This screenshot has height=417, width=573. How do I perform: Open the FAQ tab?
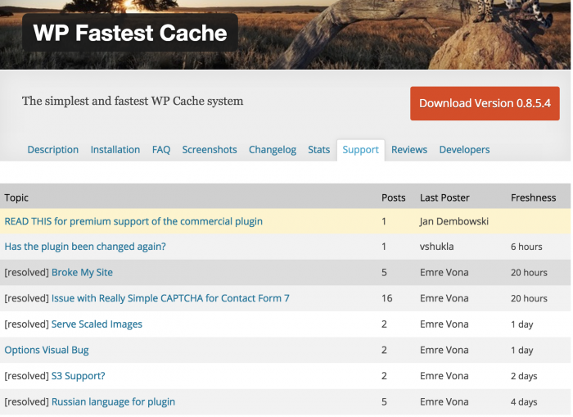tap(161, 150)
